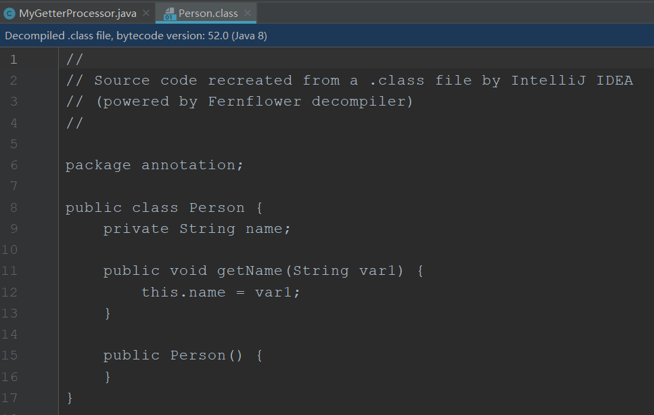The width and height of the screenshot is (654, 415).
Task: Click 'this.name = var1;' statement
Action: click(x=220, y=292)
